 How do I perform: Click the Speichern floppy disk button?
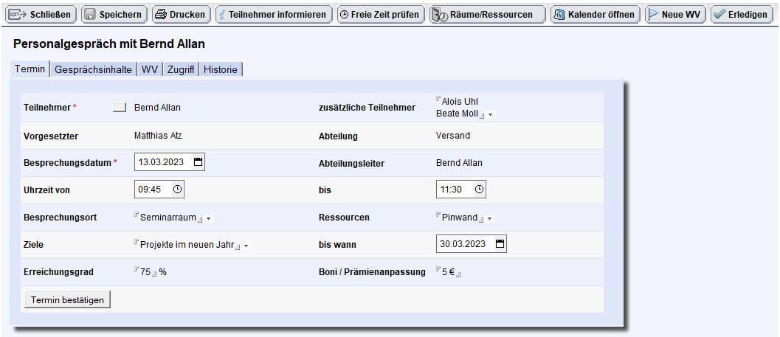click(x=114, y=15)
